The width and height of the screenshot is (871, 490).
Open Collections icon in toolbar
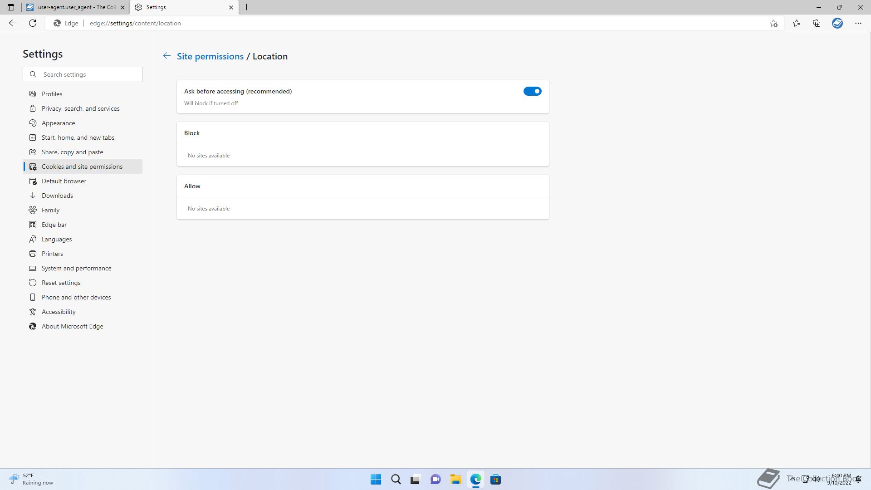click(x=817, y=23)
